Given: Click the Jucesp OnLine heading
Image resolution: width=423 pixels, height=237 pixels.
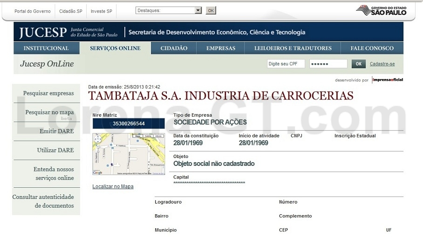Looking at the screenshot, I should (x=47, y=64).
